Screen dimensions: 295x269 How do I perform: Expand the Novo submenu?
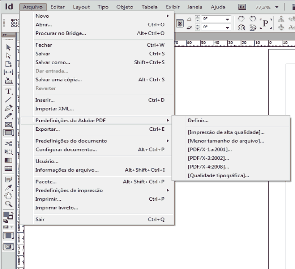(x=168, y=16)
